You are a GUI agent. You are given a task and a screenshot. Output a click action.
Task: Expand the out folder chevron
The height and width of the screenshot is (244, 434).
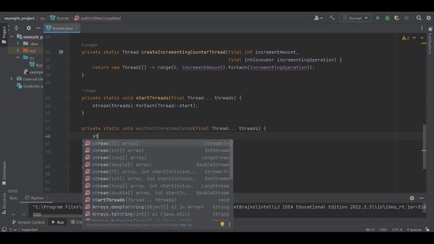(x=18, y=51)
